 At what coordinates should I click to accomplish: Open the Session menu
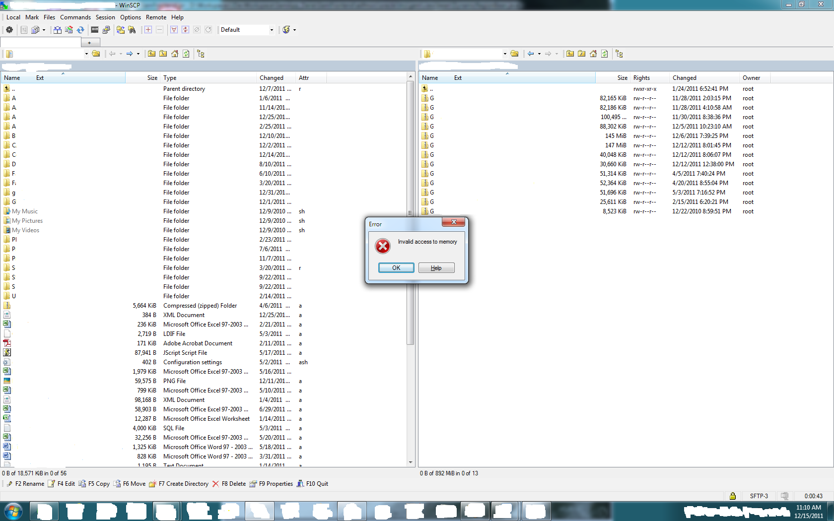point(105,17)
